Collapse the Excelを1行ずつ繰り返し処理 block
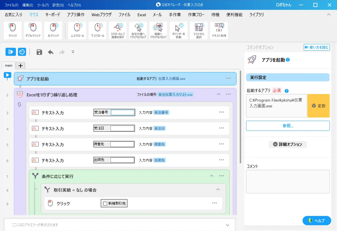This screenshot has height=231, width=337. 219,94
